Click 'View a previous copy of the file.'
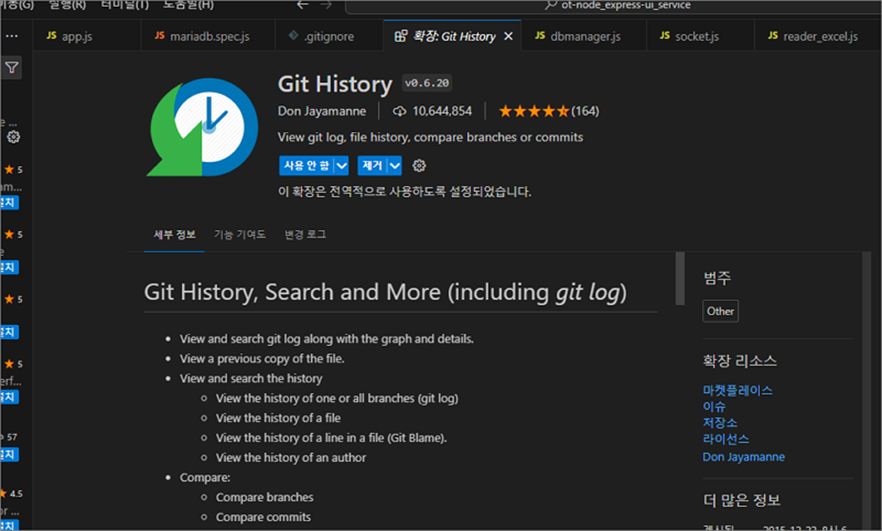 point(262,358)
